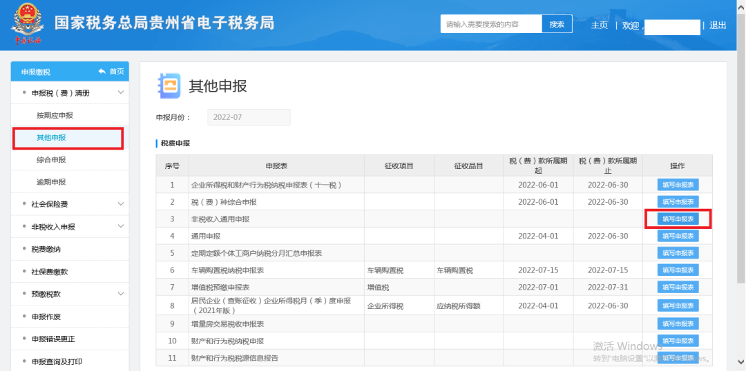Screen dimensions: 746x371
Task: Click 填写申报表 for 增值税预缴申报表 row
Action: 678,287
